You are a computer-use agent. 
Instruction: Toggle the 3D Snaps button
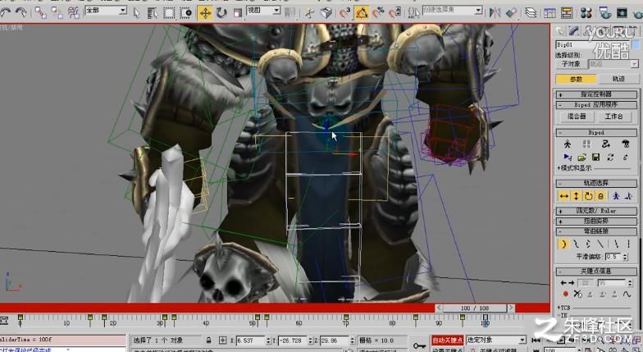[344, 13]
